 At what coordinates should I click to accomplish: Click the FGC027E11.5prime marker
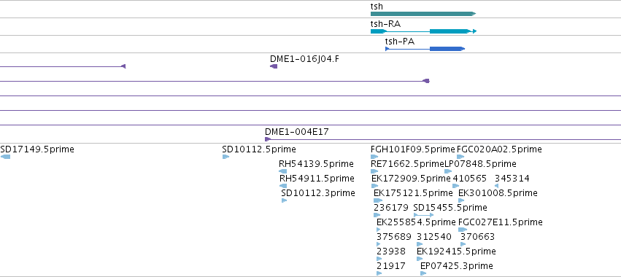tap(462, 230)
